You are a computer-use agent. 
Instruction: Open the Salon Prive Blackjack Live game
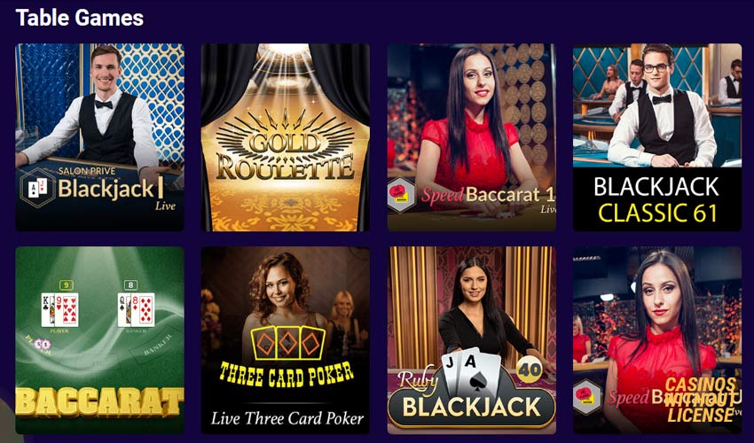pyautogui.click(x=100, y=137)
